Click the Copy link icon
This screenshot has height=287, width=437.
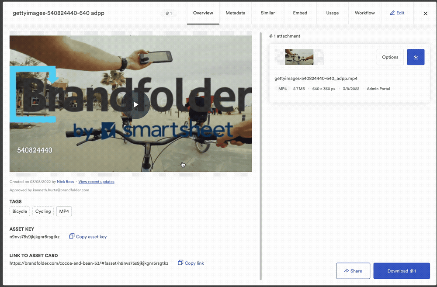click(180, 263)
